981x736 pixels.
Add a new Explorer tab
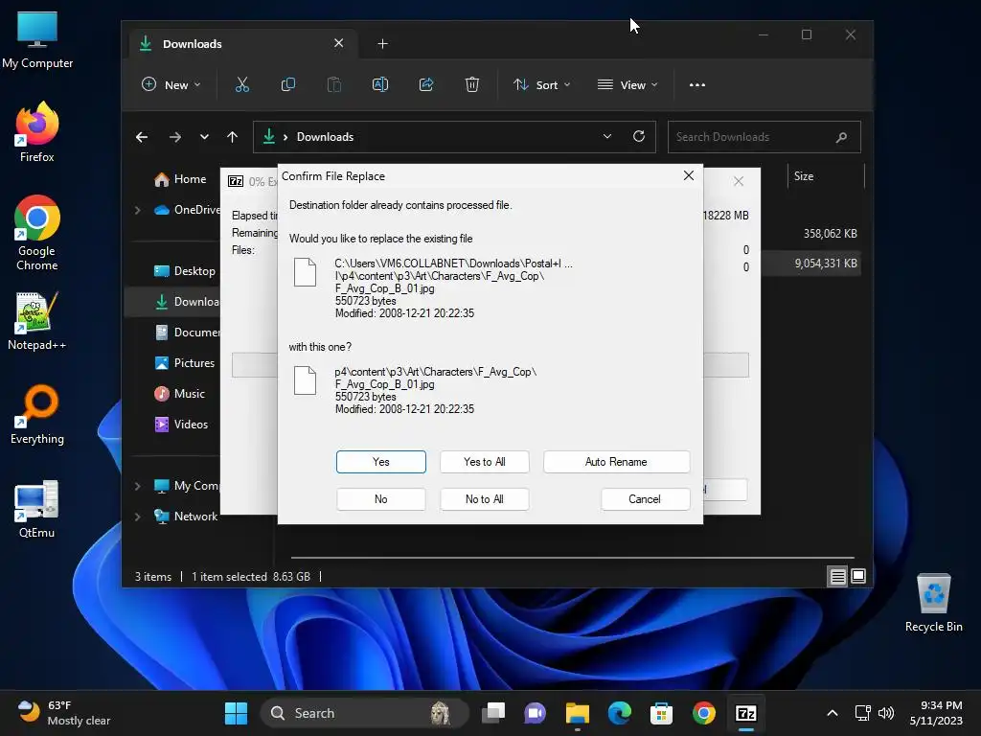383,43
